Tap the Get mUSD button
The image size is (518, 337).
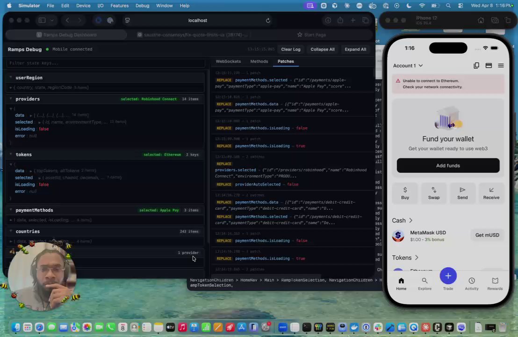pos(487,235)
